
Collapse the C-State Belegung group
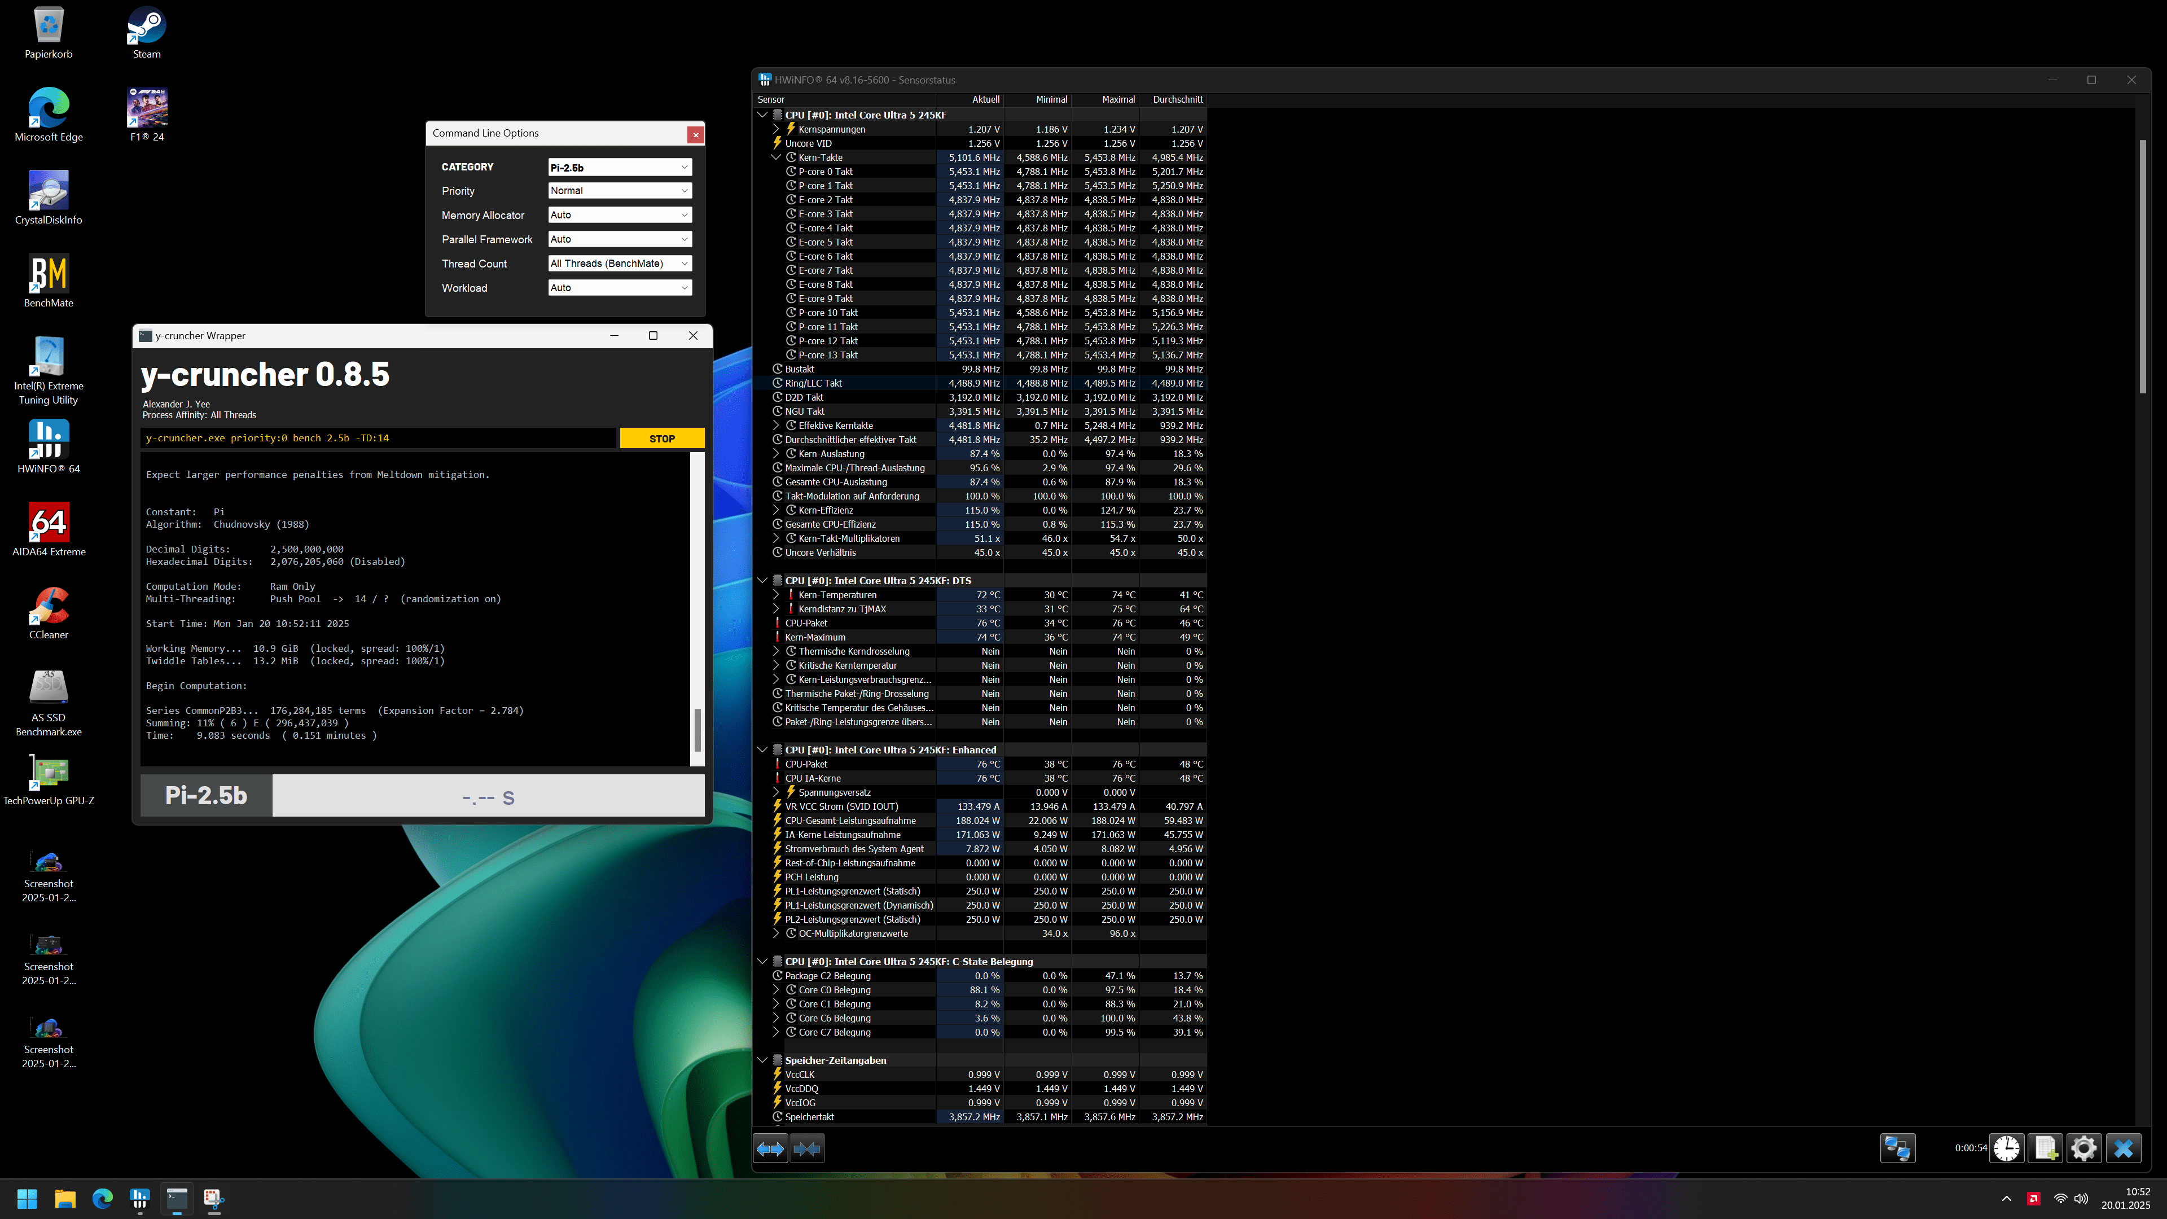[762, 962]
